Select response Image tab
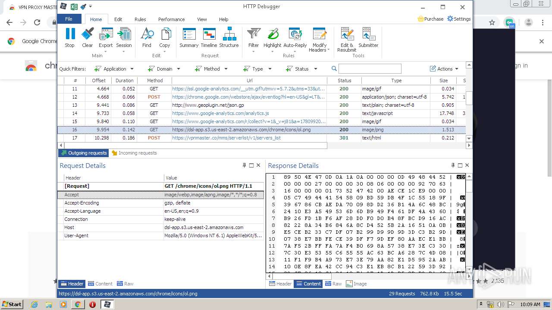 pyautogui.click(x=357, y=284)
